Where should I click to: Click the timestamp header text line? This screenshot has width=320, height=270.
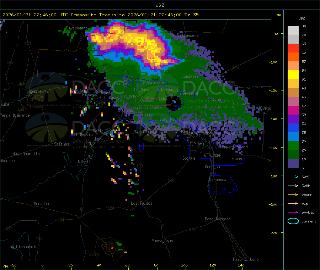coord(100,15)
